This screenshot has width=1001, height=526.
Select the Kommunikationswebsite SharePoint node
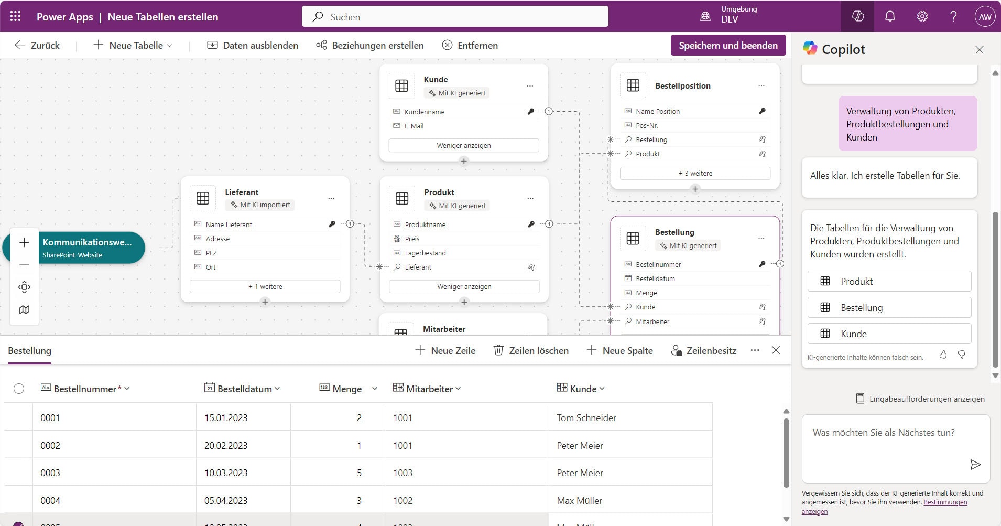click(74, 248)
